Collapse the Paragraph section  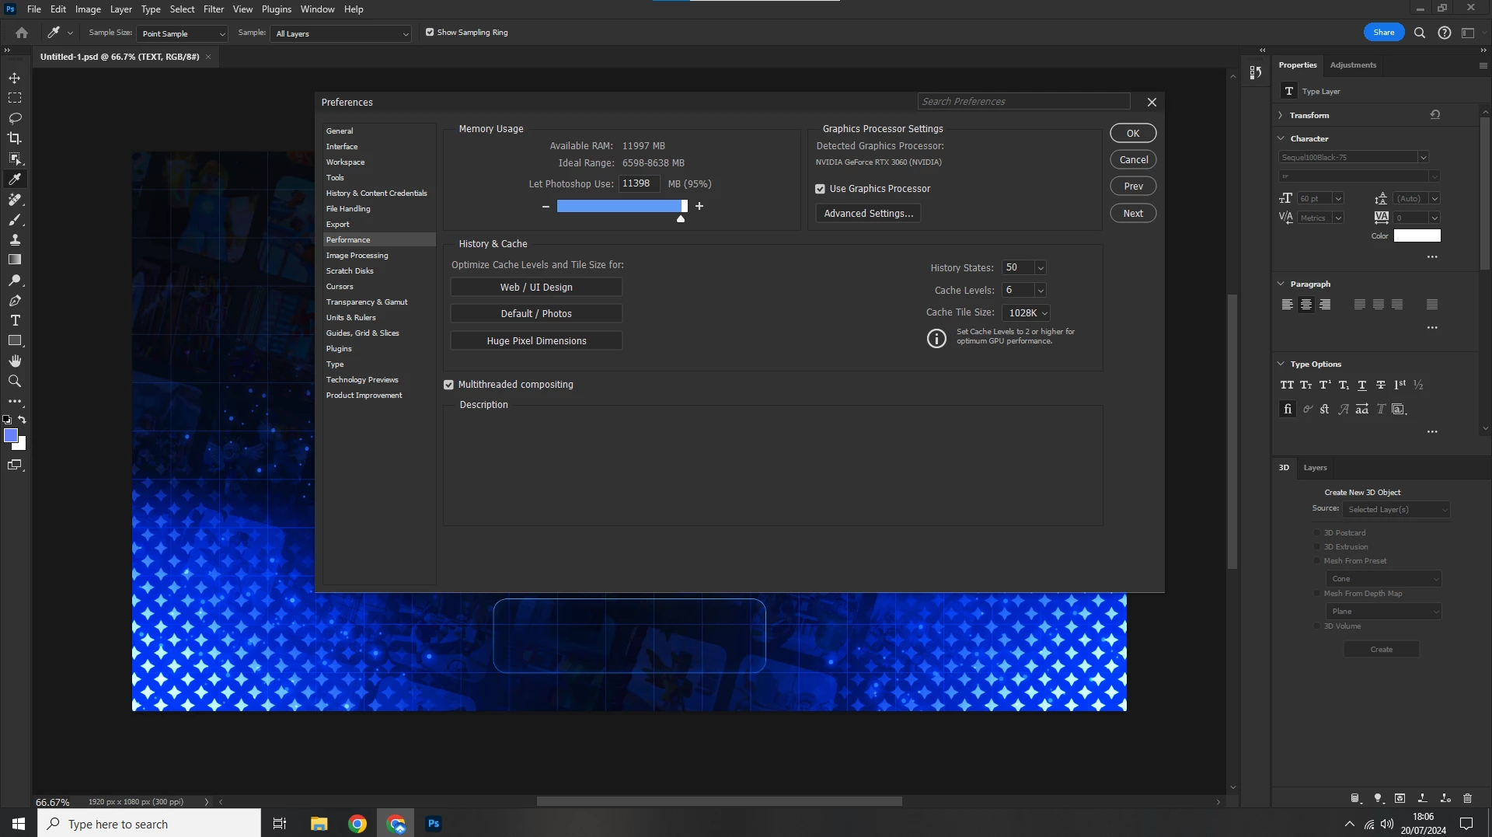(1281, 284)
